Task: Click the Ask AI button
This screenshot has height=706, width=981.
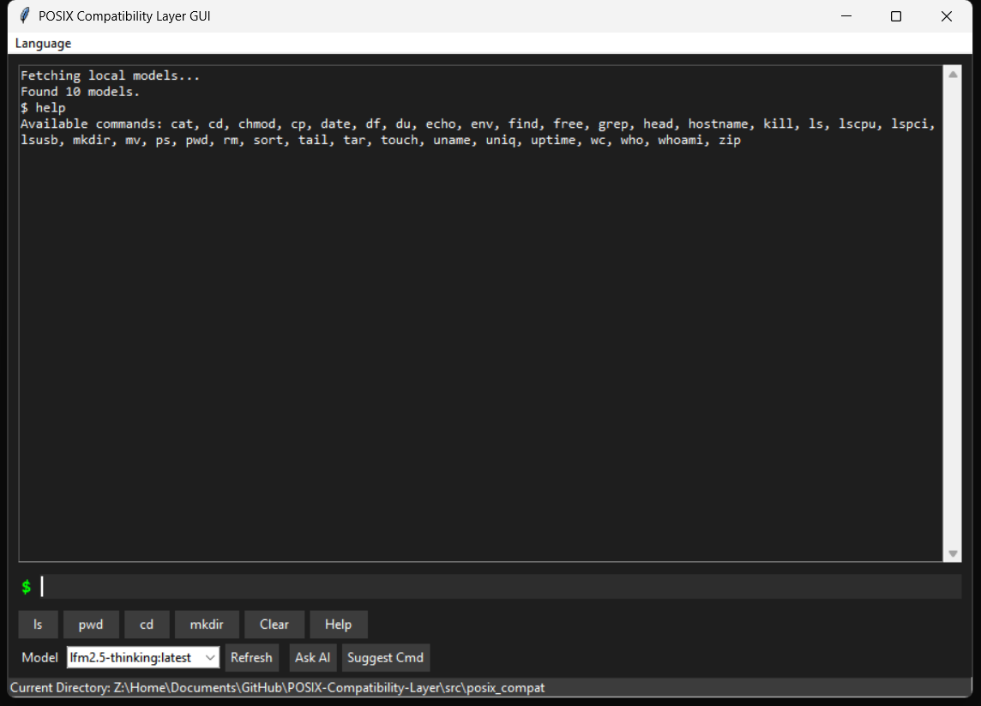Action: click(312, 657)
